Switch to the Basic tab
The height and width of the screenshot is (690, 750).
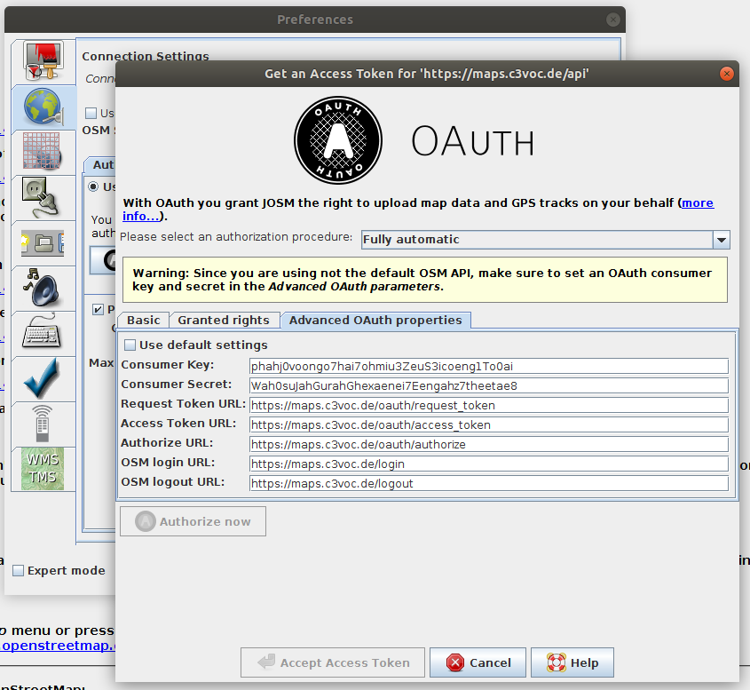tap(144, 321)
